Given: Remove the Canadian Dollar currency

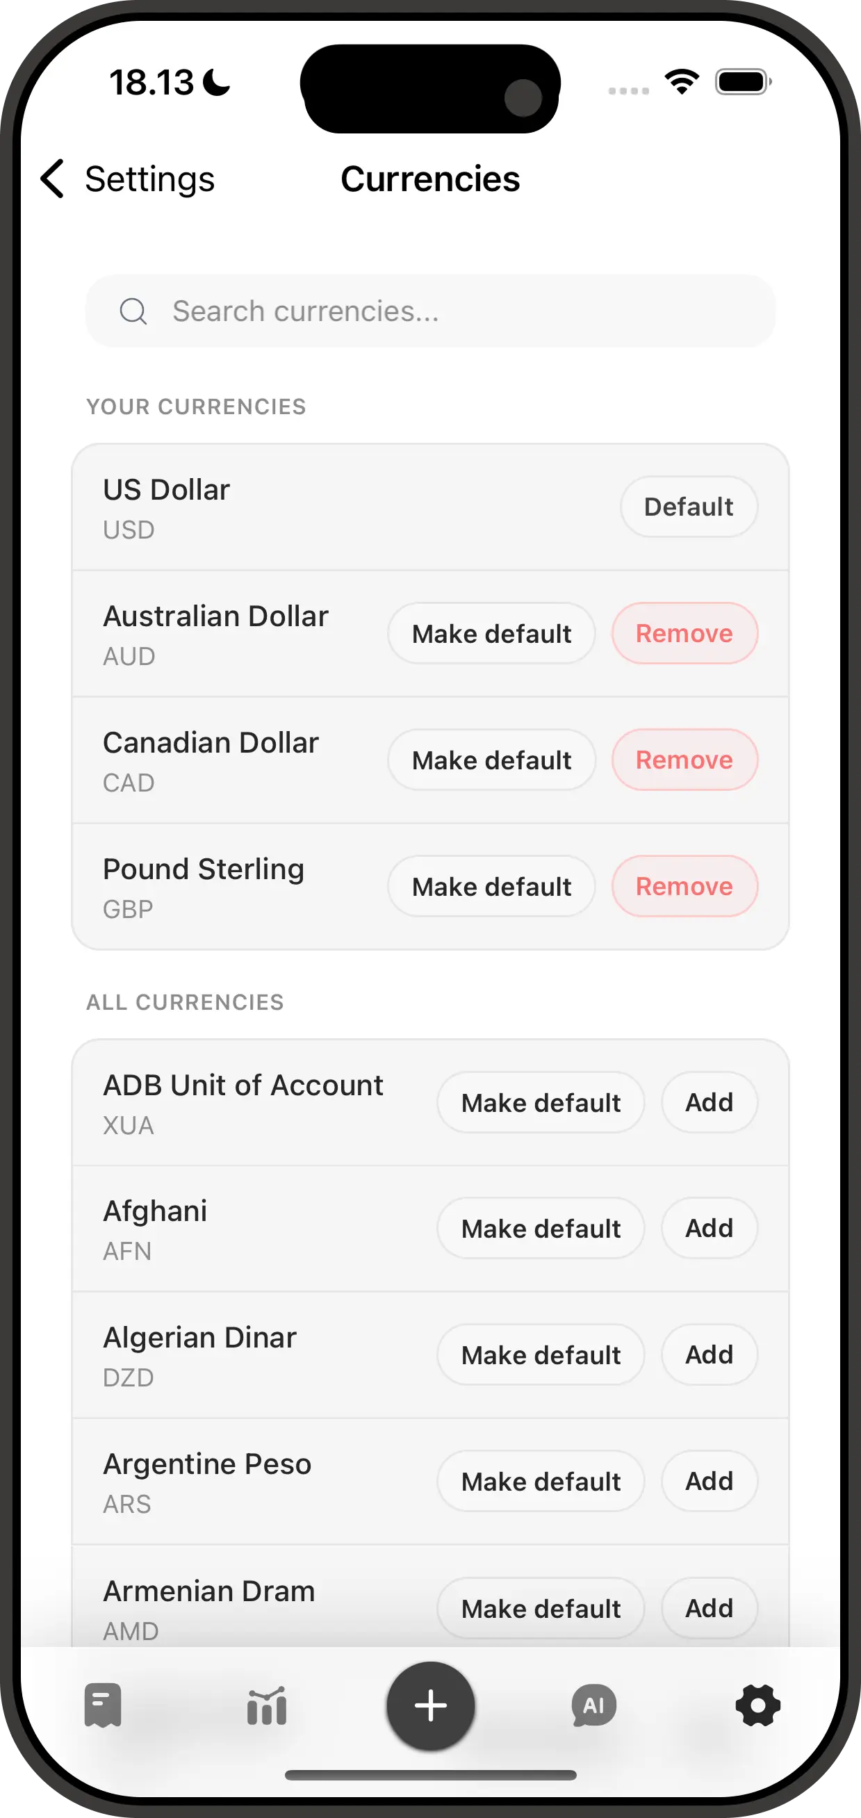Looking at the screenshot, I should coord(684,760).
